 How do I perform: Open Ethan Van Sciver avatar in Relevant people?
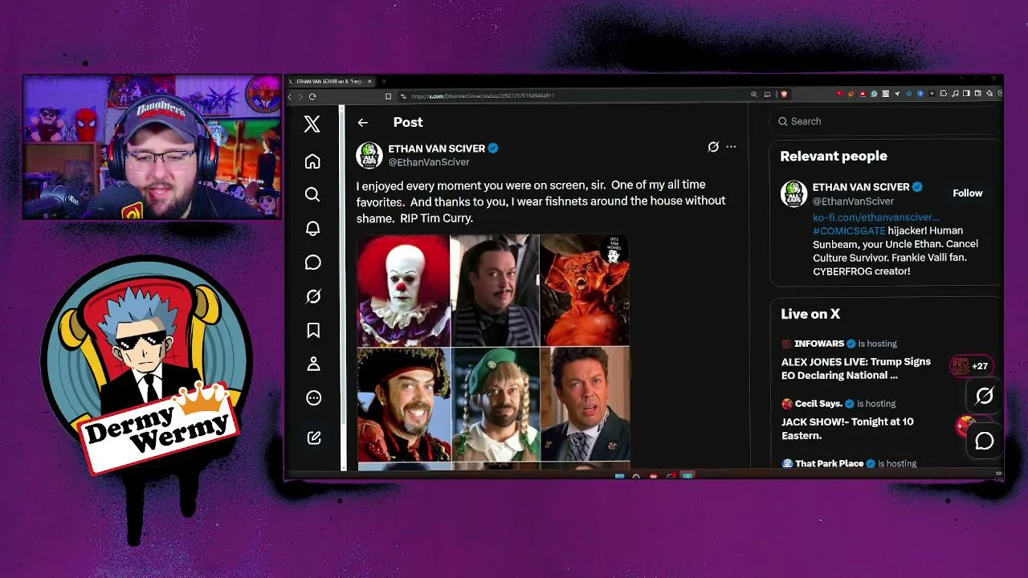click(793, 193)
